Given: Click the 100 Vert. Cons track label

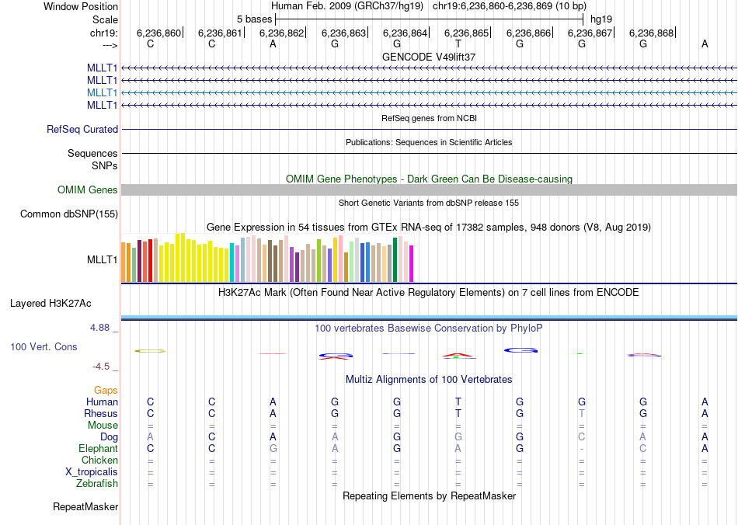Looking at the screenshot, I should coord(44,346).
